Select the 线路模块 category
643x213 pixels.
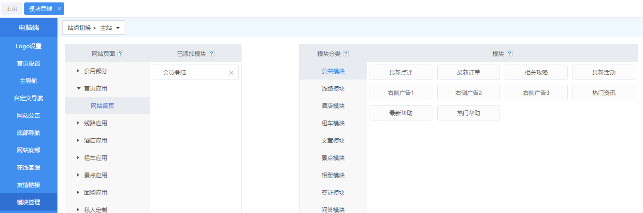click(x=333, y=89)
